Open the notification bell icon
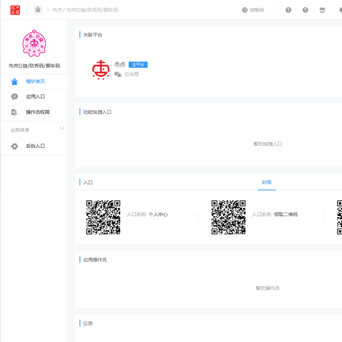This screenshot has height=342, width=342. (x=340, y=10)
